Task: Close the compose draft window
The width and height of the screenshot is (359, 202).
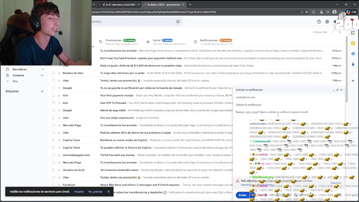Action: tap(341, 90)
